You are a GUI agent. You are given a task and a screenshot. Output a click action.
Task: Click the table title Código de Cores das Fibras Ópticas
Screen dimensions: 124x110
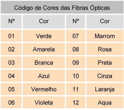click(62, 7)
